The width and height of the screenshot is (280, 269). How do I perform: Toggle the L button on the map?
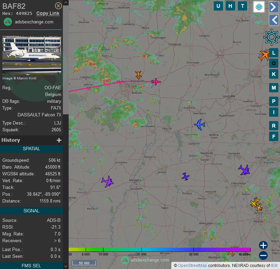pos(274,53)
